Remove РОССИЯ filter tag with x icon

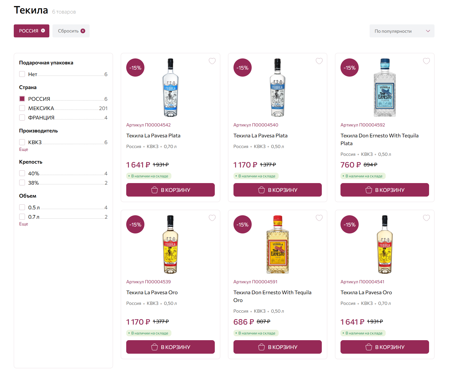pyautogui.click(x=43, y=31)
